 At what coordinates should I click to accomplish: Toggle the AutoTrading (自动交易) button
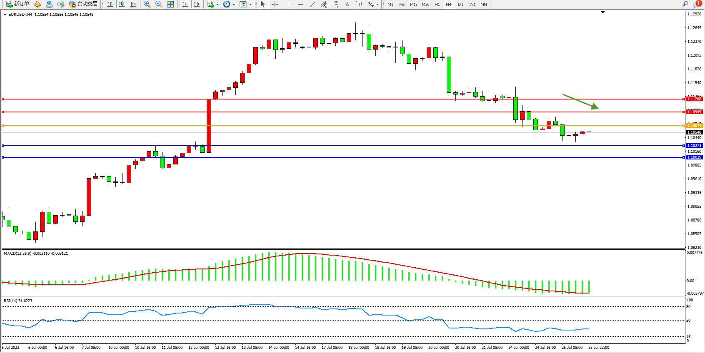click(x=83, y=4)
